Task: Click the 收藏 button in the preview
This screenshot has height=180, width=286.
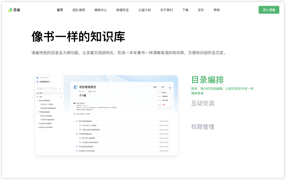Action: [x=155, y=87]
